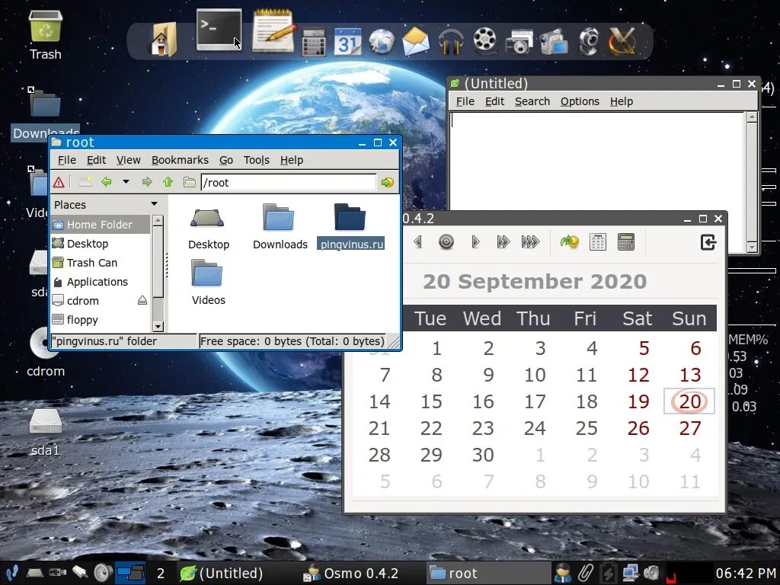This screenshot has width=780, height=585.
Task: Open the terminal from the top dock
Action: [219, 30]
